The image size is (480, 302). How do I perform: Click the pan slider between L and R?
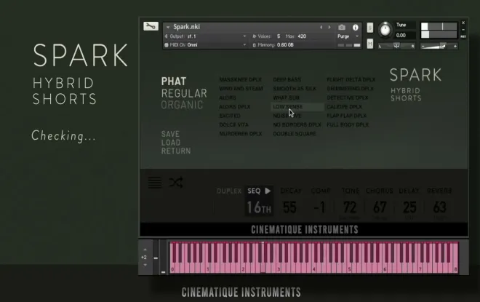(x=396, y=47)
